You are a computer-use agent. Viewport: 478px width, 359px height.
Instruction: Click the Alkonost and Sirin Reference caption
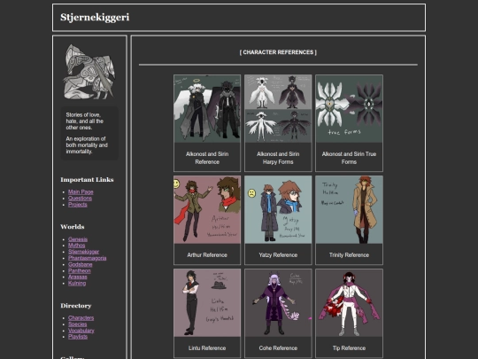[207, 158]
